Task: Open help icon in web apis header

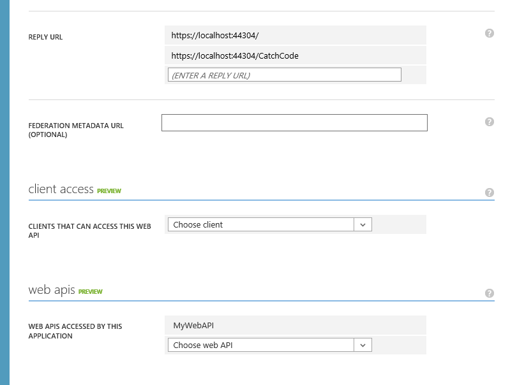Action: point(490,293)
